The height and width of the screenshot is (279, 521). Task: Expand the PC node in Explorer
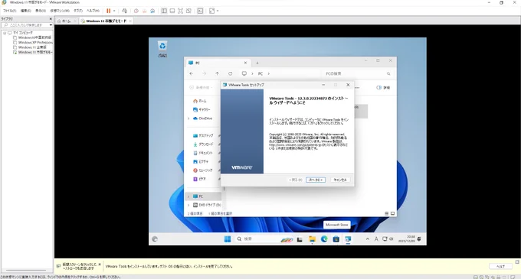click(188, 196)
